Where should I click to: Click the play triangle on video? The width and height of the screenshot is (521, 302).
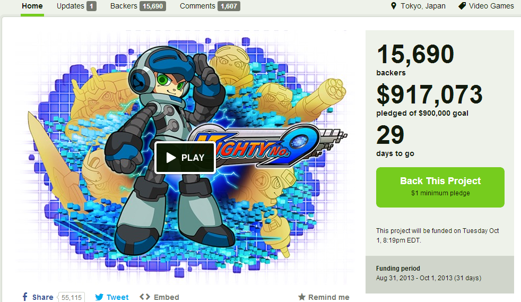pos(171,158)
